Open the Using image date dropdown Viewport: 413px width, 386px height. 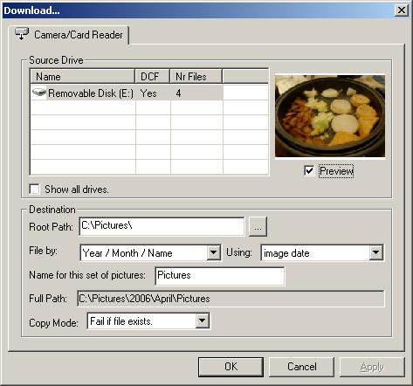322,252
